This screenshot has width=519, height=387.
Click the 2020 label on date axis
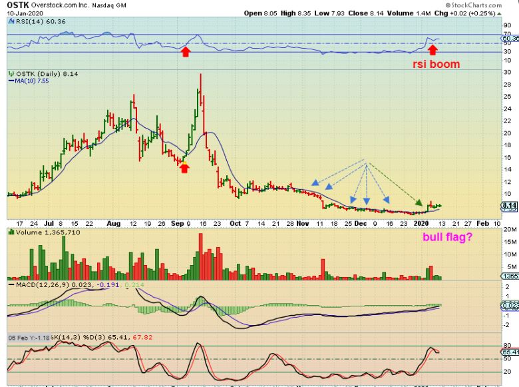click(x=421, y=223)
